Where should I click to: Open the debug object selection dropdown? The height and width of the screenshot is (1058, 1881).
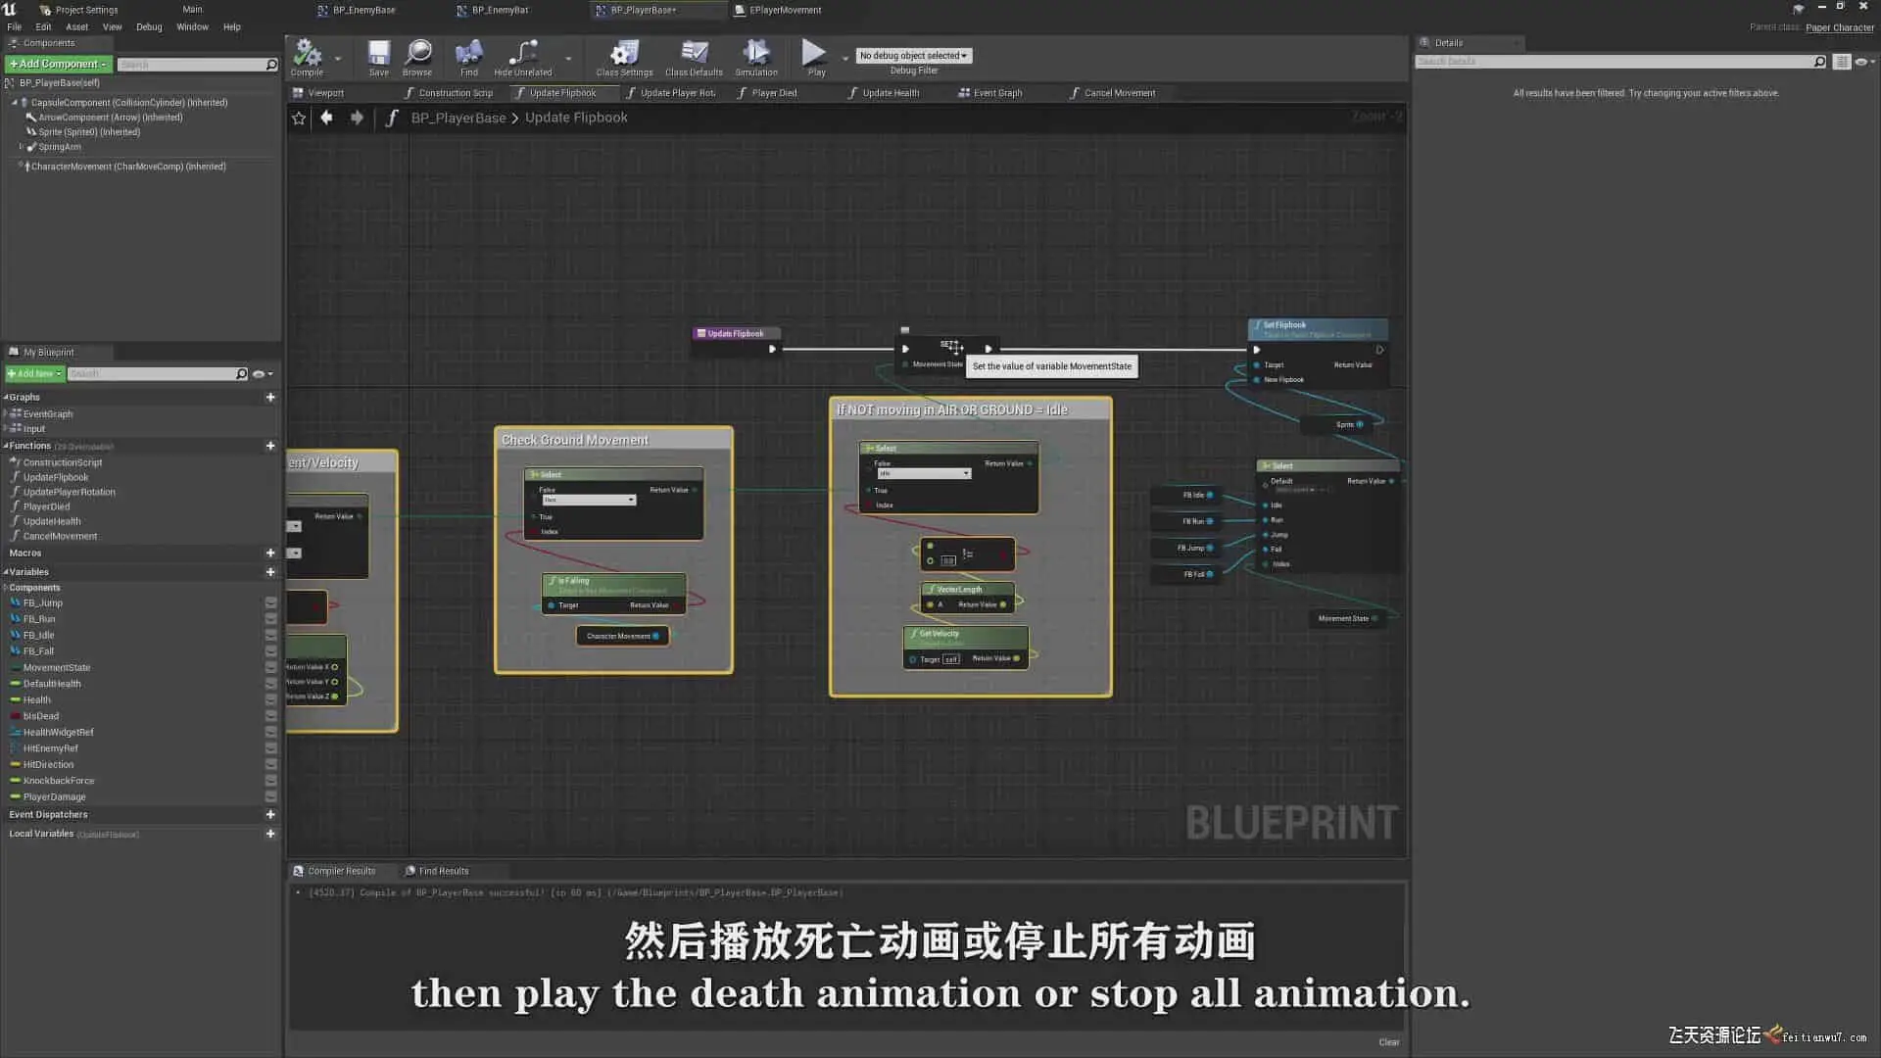[x=913, y=56]
